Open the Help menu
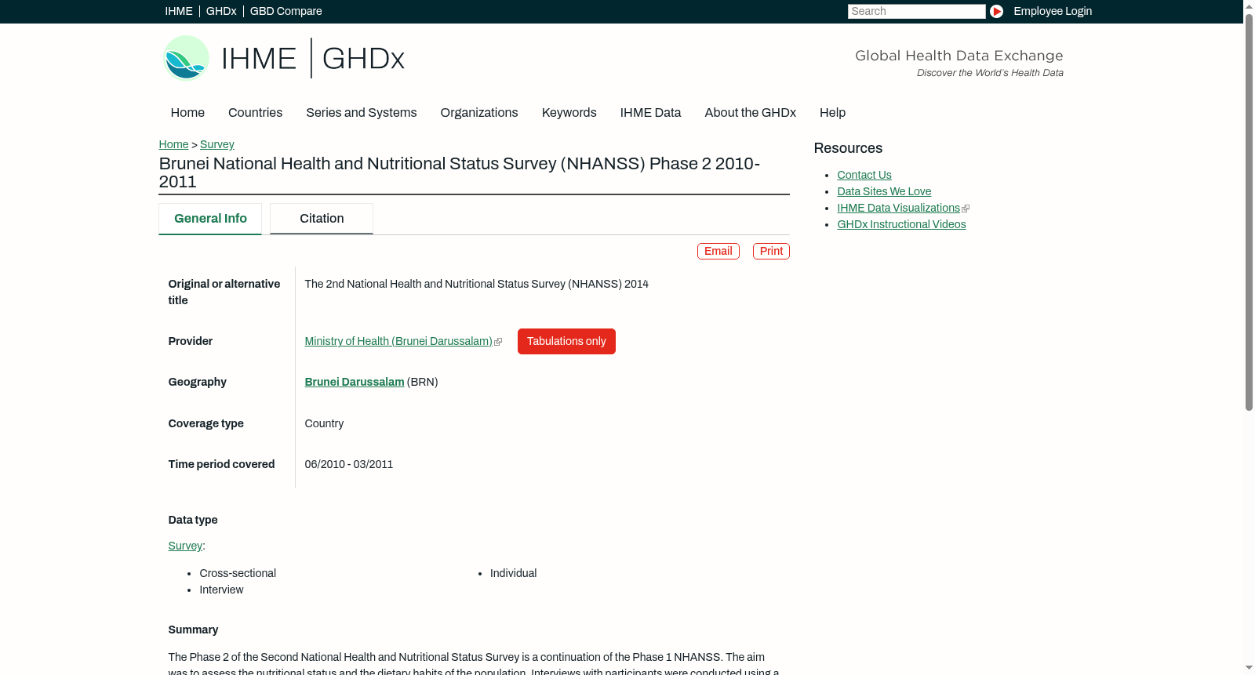This screenshot has height=675, width=1255. point(832,113)
